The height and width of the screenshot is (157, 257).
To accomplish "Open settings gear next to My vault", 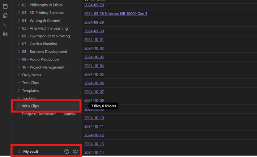I will coord(76,151).
